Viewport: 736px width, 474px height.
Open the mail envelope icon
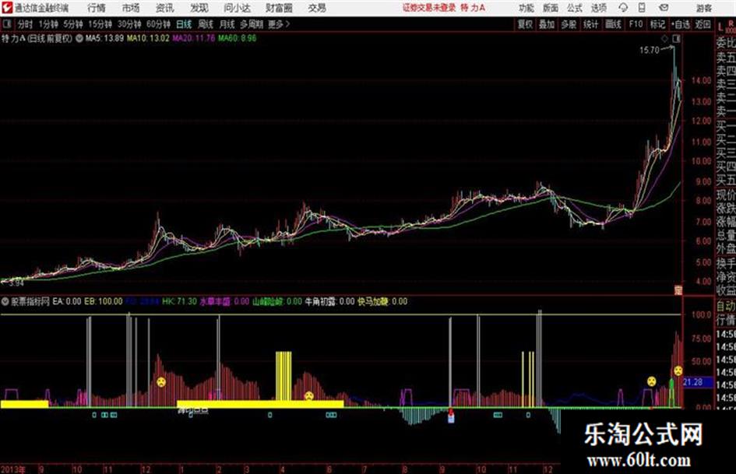coord(664,8)
